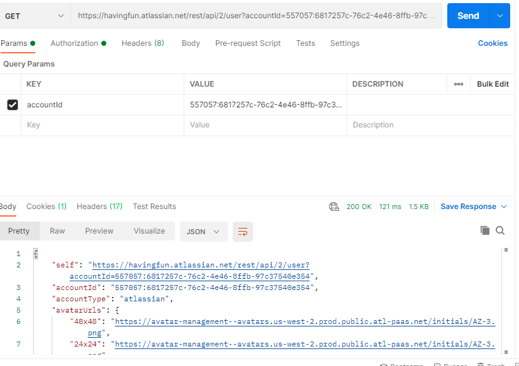Screen dimensions: 519x366
Task: Open the JSON response format dropdown
Action: pos(203,231)
